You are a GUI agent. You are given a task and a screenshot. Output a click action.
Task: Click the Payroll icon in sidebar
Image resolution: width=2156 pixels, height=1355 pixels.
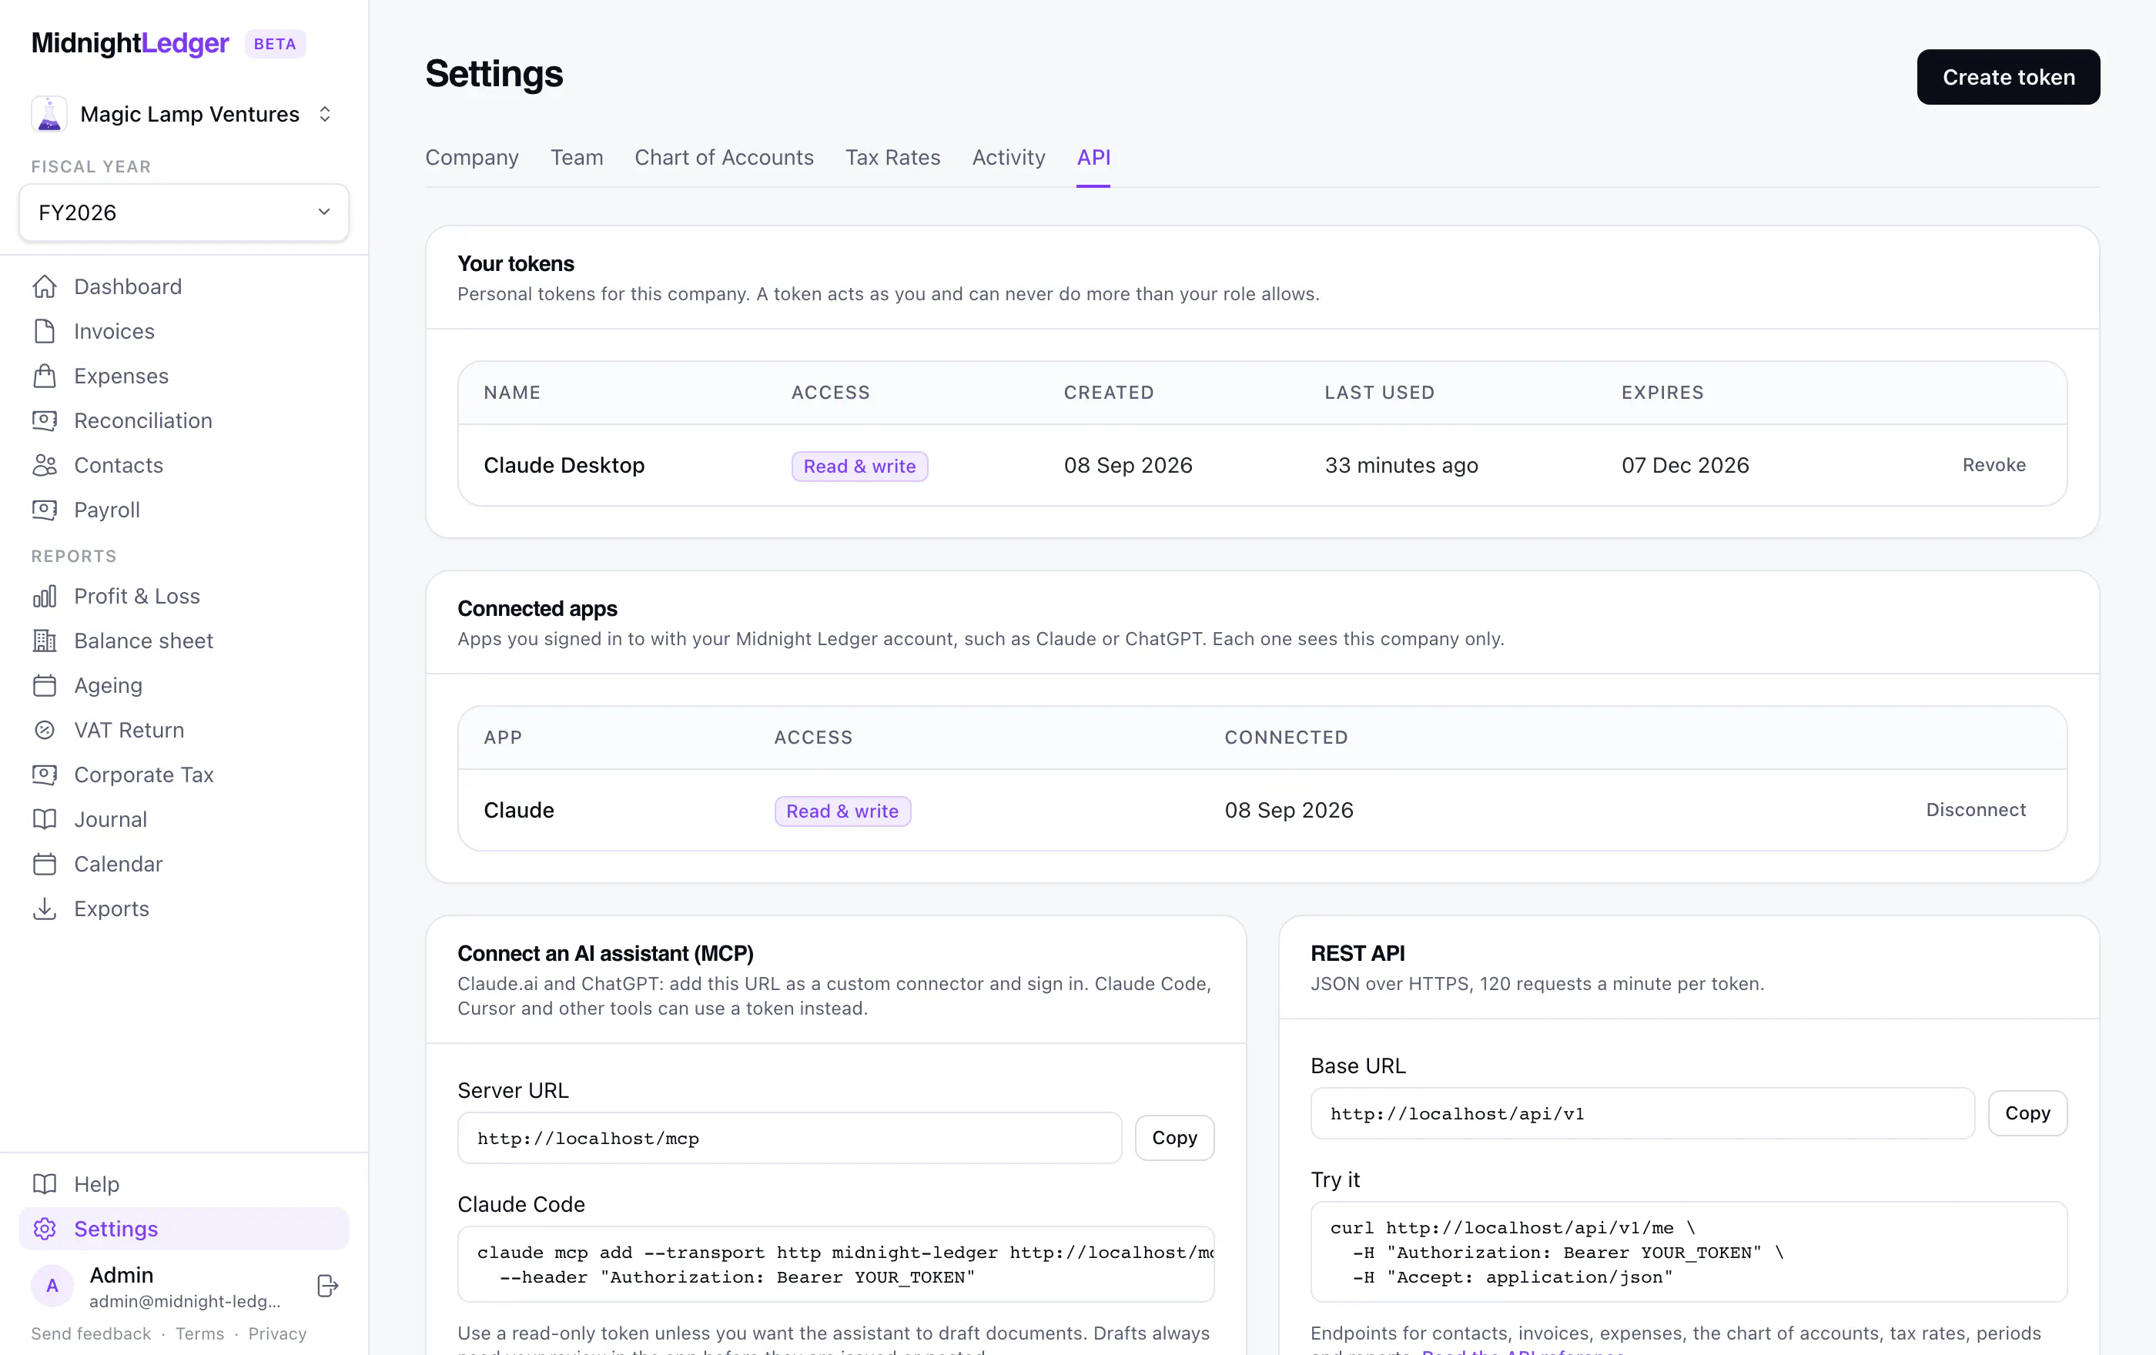click(x=45, y=510)
